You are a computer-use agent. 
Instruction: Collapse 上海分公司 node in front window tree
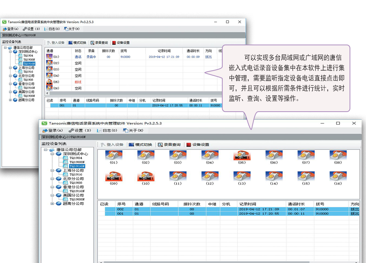tap(52, 170)
